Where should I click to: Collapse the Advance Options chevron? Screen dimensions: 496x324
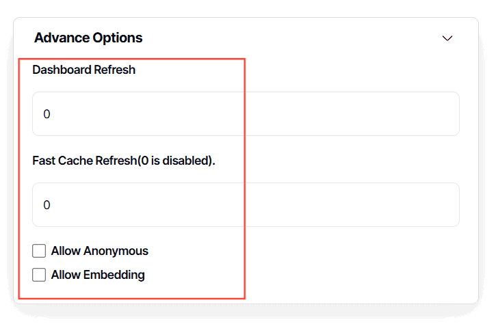[x=447, y=38]
